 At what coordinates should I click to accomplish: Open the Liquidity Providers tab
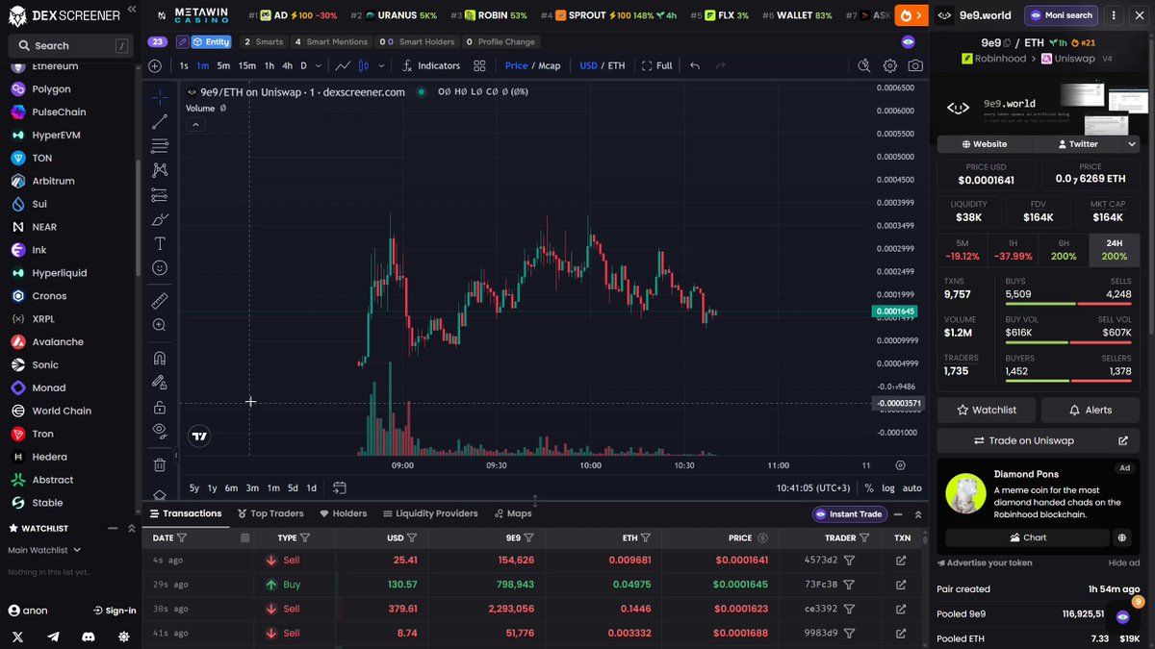pos(430,513)
